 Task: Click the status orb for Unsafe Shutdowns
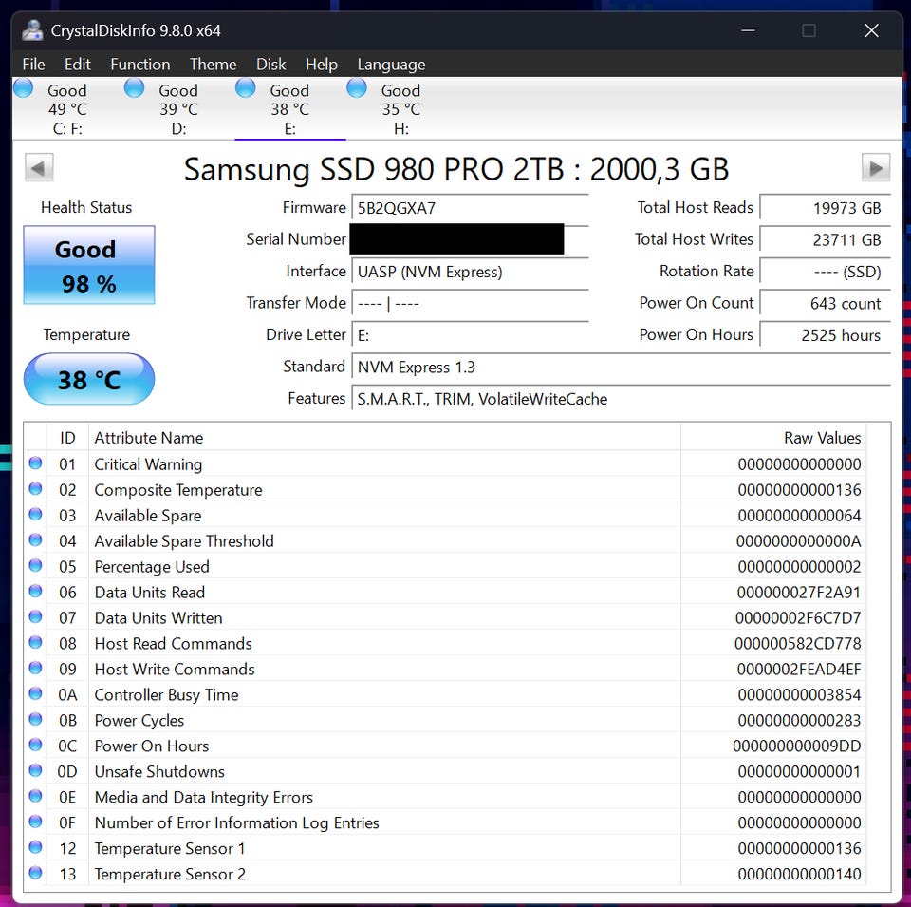[x=35, y=770]
